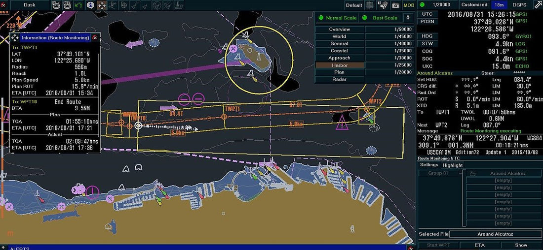The height and width of the screenshot is (250, 543).
Task: Click the green undo arrow icon
Action: click(x=78, y=5)
